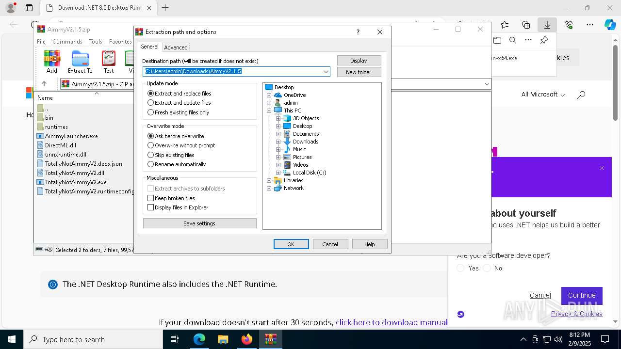This screenshot has height=349, width=621.
Task: Expand the Network tree node
Action: pyautogui.click(x=269, y=188)
